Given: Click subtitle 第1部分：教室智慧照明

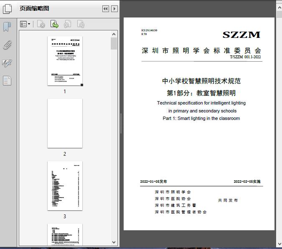Looking at the screenshot, I should tap(201, 93).
